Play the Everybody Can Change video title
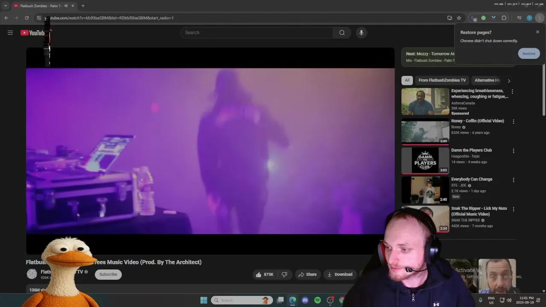 472,180
